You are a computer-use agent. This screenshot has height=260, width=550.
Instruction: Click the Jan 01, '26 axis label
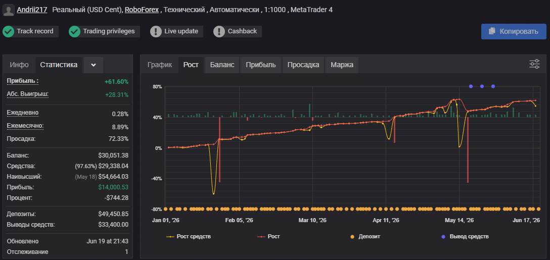166,221
